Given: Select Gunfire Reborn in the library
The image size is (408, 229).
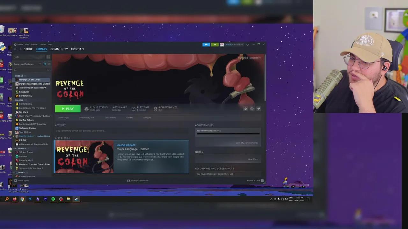Looking at the screenshot, I should pos(26,120).
